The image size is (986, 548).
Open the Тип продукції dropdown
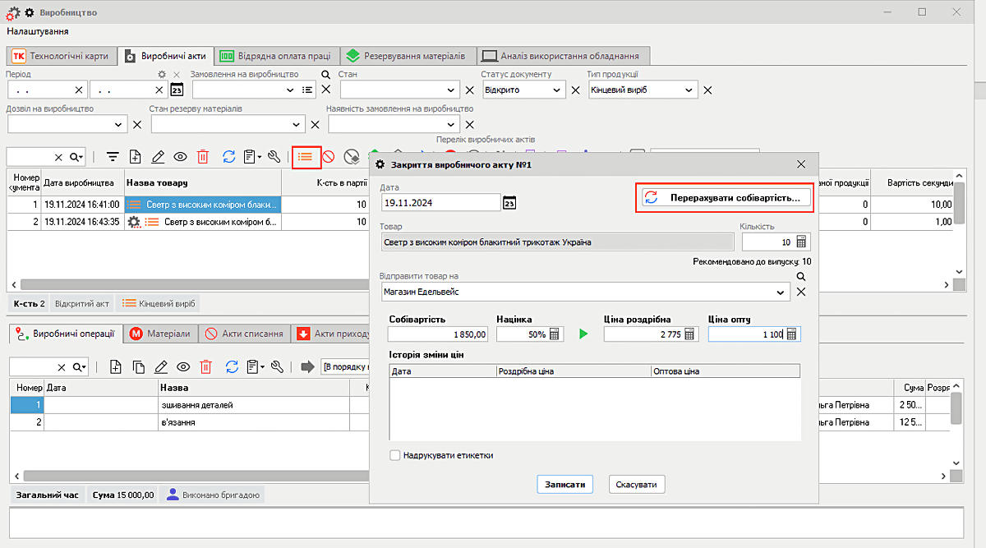(689, 90)
